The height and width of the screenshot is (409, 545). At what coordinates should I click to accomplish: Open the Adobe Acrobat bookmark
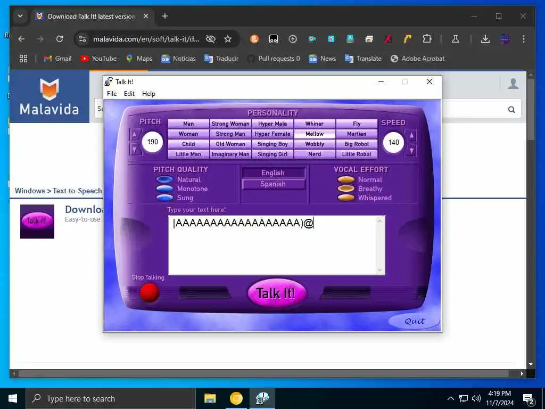point(417,59)
